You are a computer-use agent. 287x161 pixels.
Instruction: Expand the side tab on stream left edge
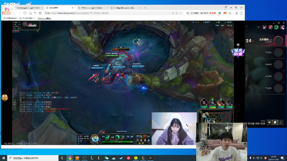pyautogui.click(x=14, y=104)
